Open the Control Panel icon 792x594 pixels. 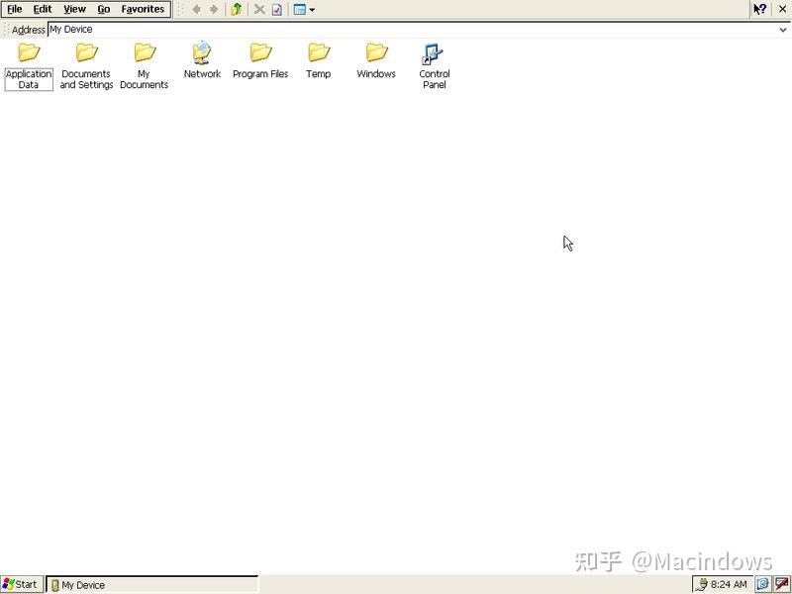tap(434, 56)
